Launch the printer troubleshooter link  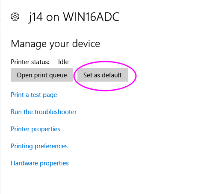44,112
